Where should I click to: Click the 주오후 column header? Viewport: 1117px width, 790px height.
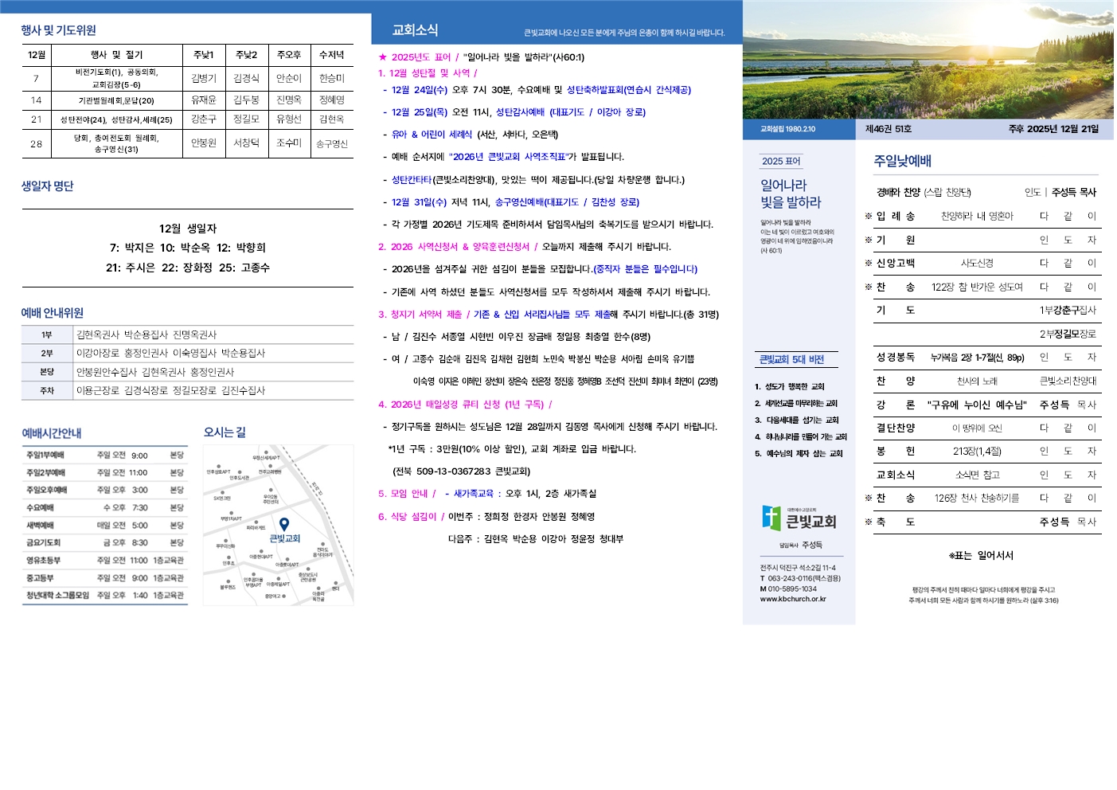pyautogui.click(x=289, y=55)
